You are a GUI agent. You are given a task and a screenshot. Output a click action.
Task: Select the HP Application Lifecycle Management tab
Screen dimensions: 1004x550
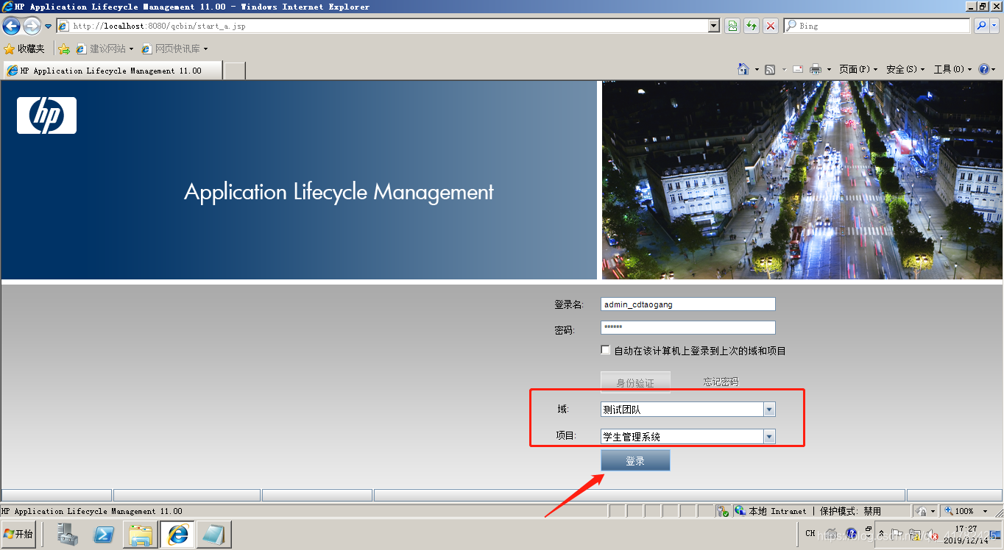click(x=112, y=71)
